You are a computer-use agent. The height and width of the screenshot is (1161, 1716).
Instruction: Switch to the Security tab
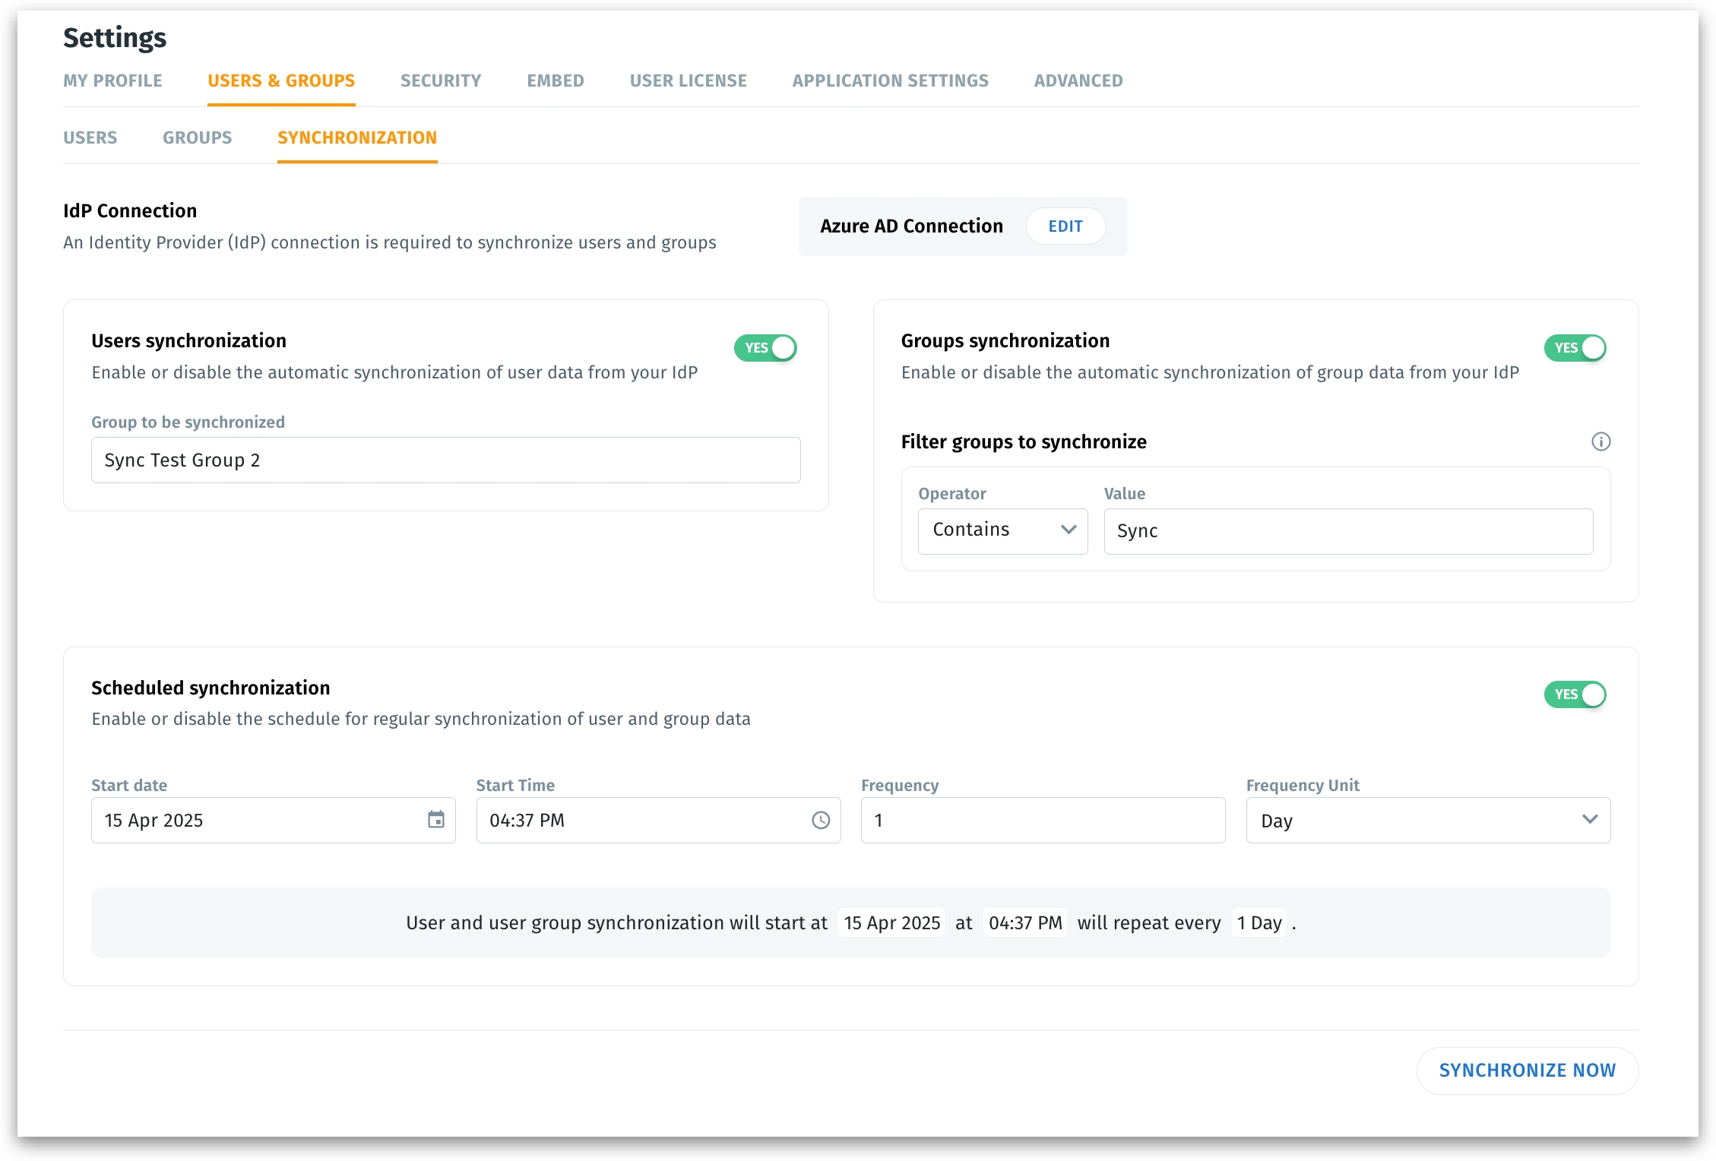pos(441,81)
